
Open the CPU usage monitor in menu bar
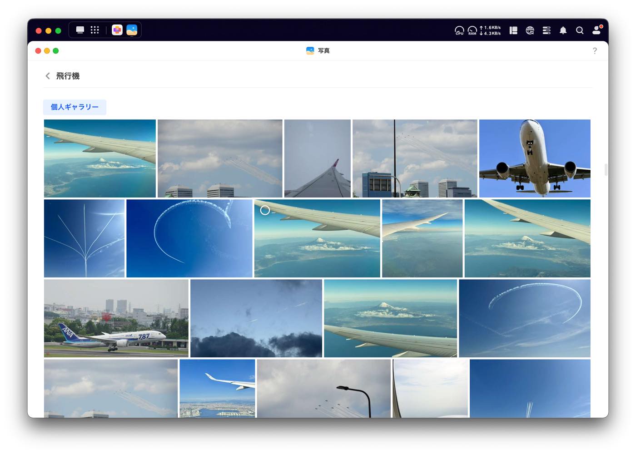(459, 30)
